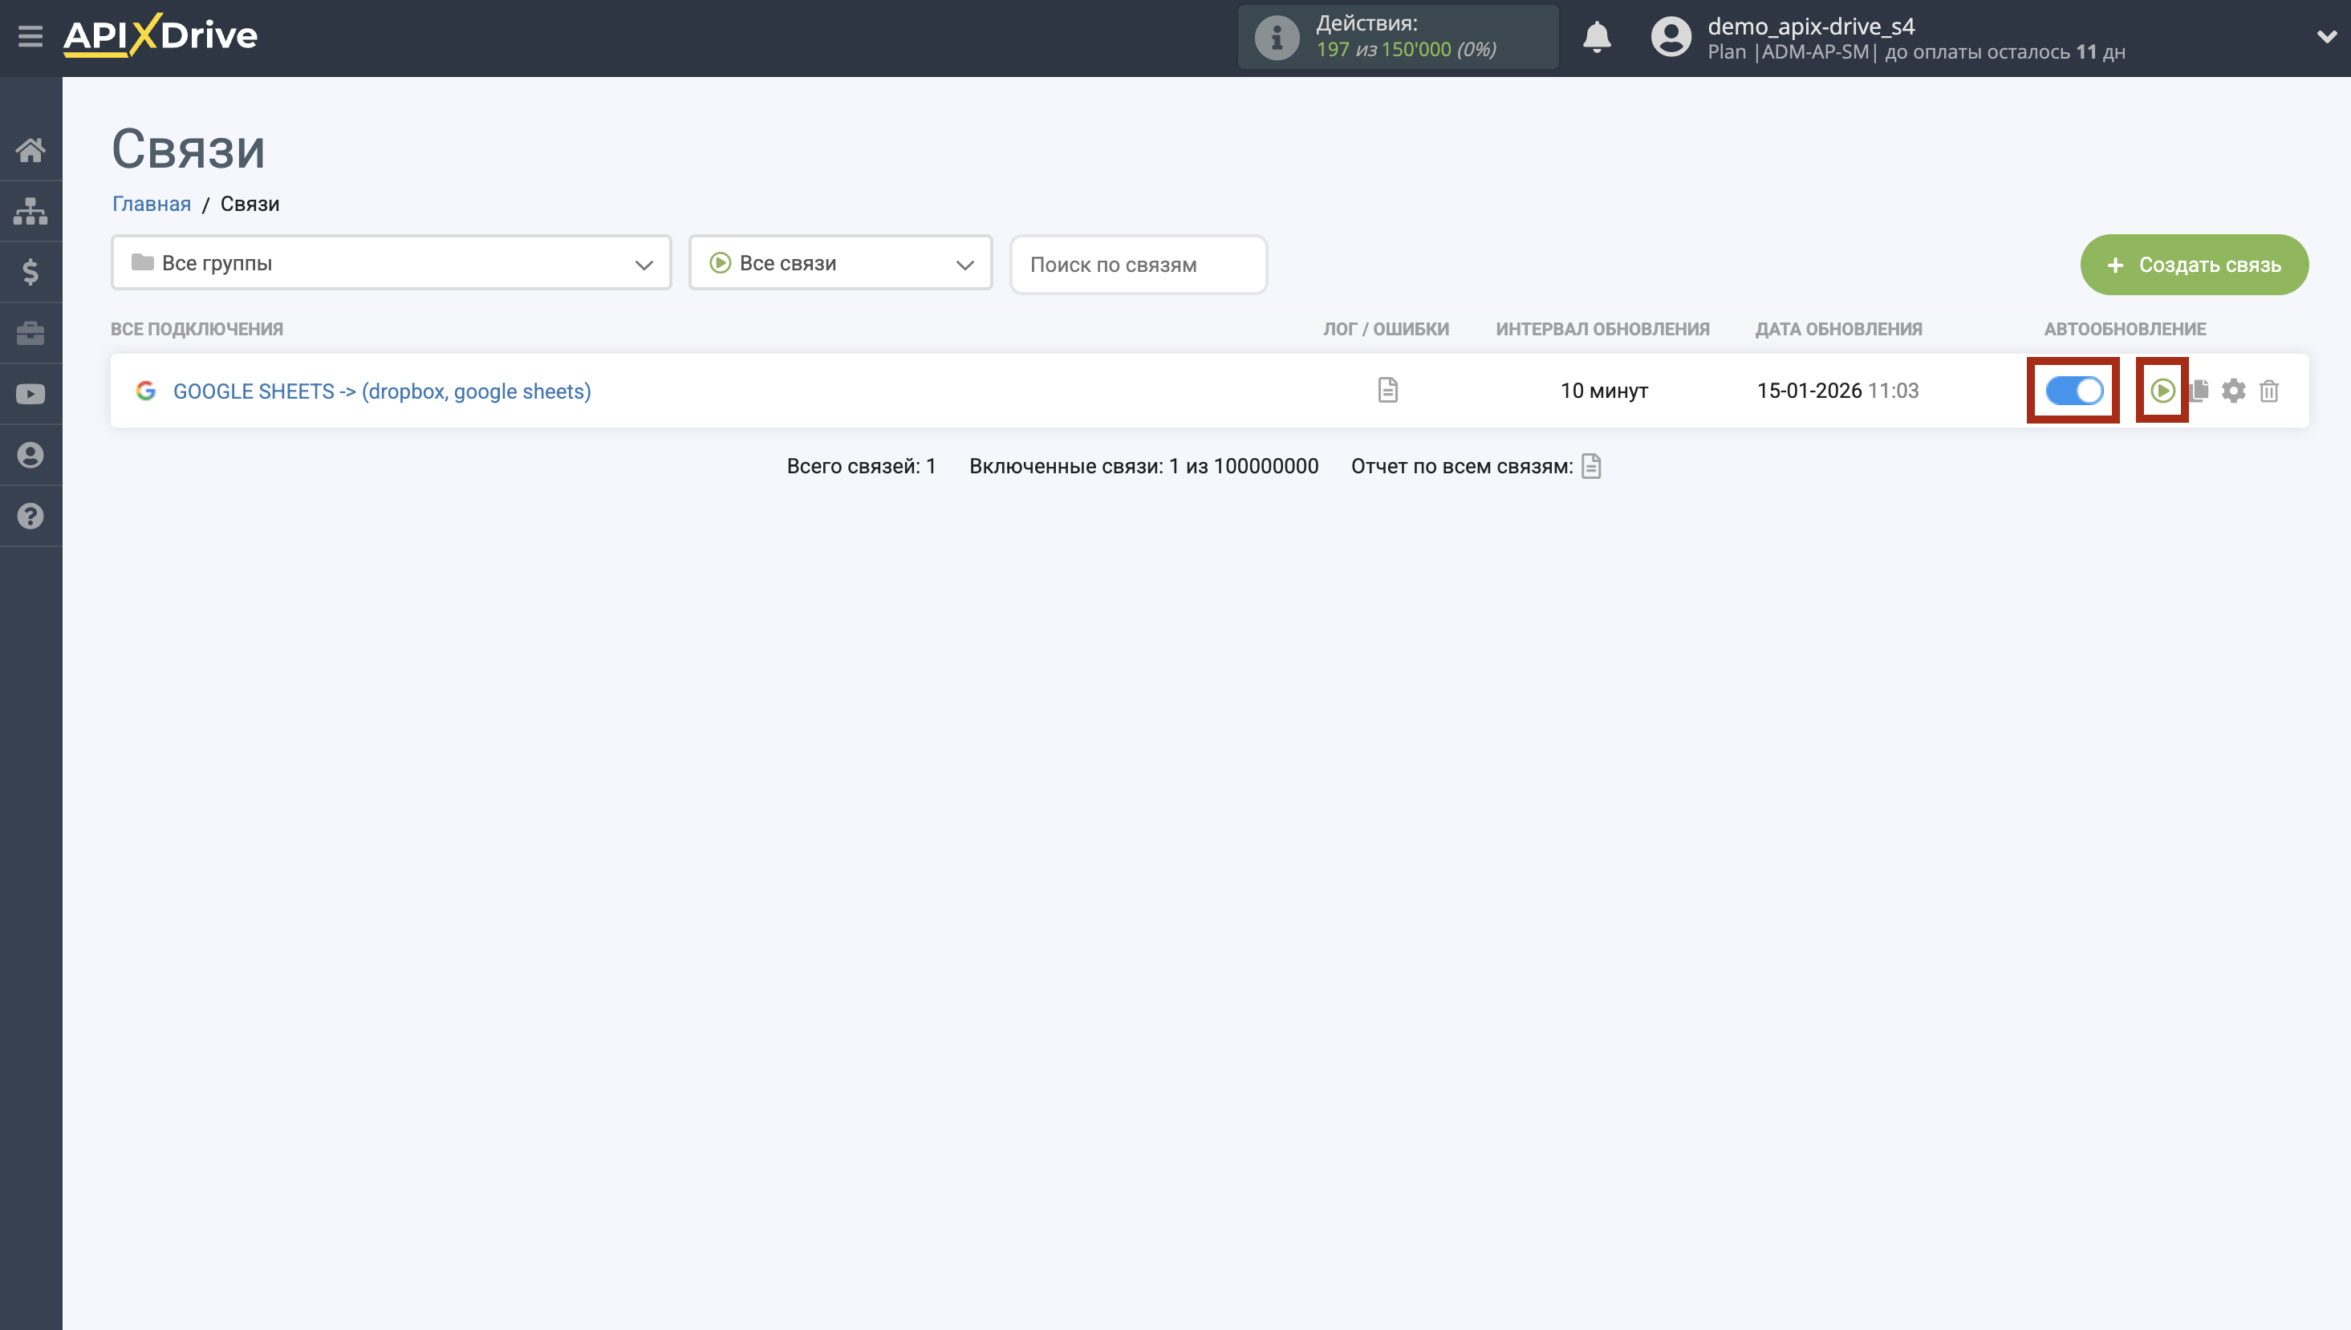Toggle autoupdate for the Google Sheets connection
The width and height of the screenshot is (2351, 1330).
pyautogui.click(x=2074, y=390)
